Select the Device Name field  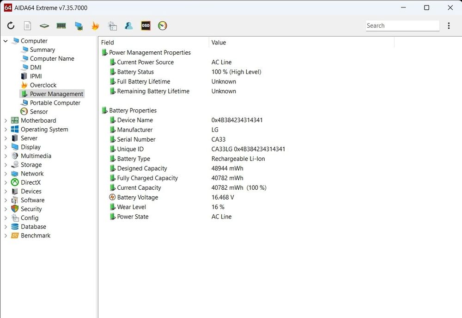135,120
